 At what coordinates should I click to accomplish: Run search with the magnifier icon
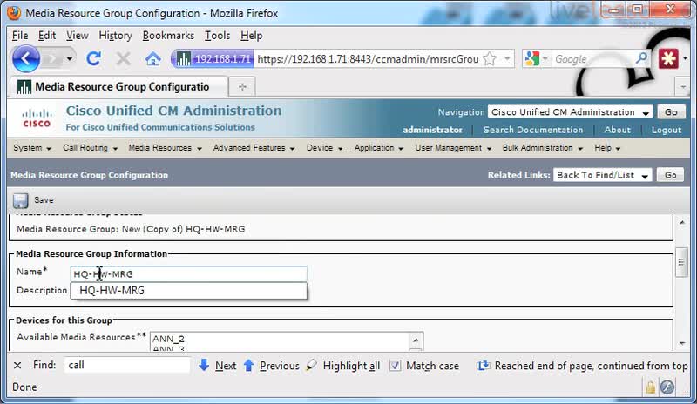coord(641,58)
